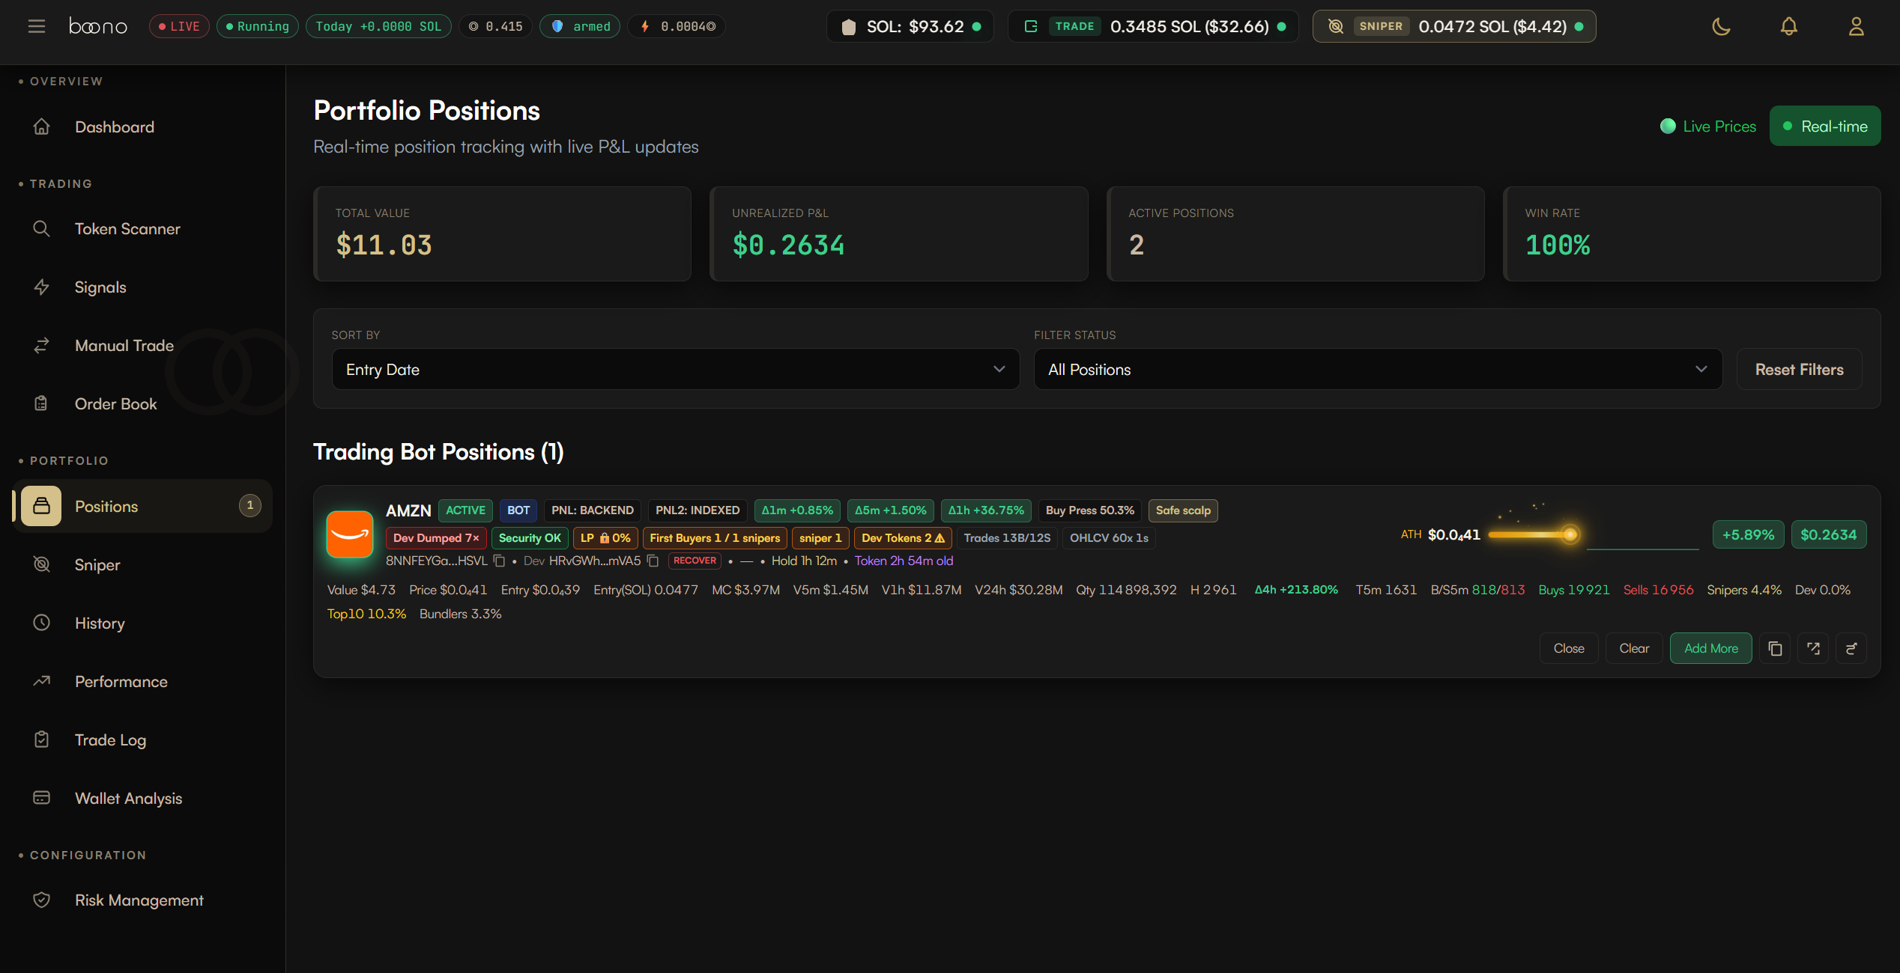Screen dimensions: 1900x973
Task: Click the Safe scalp tag
Action: coord(1183,510)
